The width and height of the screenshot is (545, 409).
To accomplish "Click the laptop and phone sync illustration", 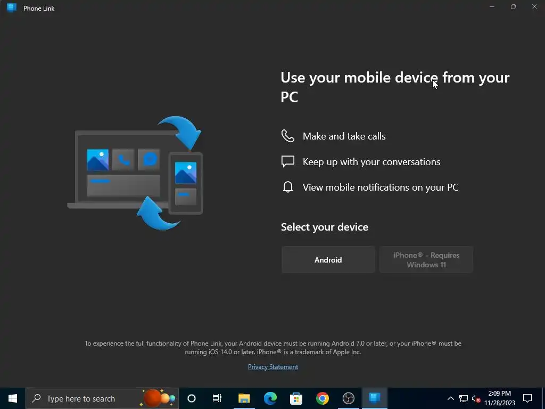I will click(135, 173).
